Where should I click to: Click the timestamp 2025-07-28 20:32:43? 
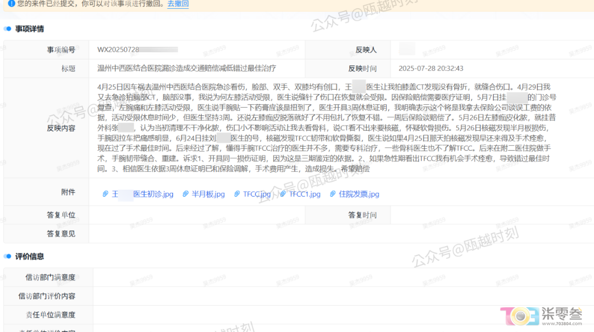[431, 69]
